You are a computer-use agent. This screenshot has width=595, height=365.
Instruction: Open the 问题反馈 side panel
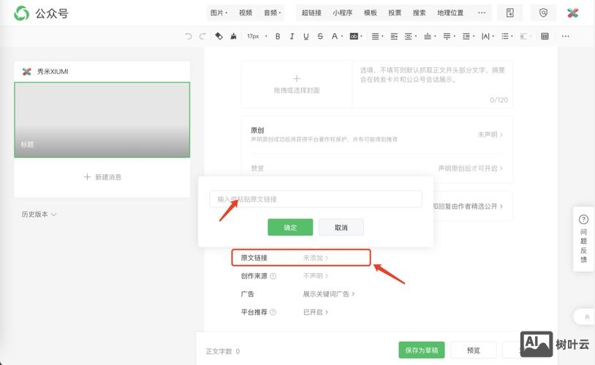pos(583,239)
